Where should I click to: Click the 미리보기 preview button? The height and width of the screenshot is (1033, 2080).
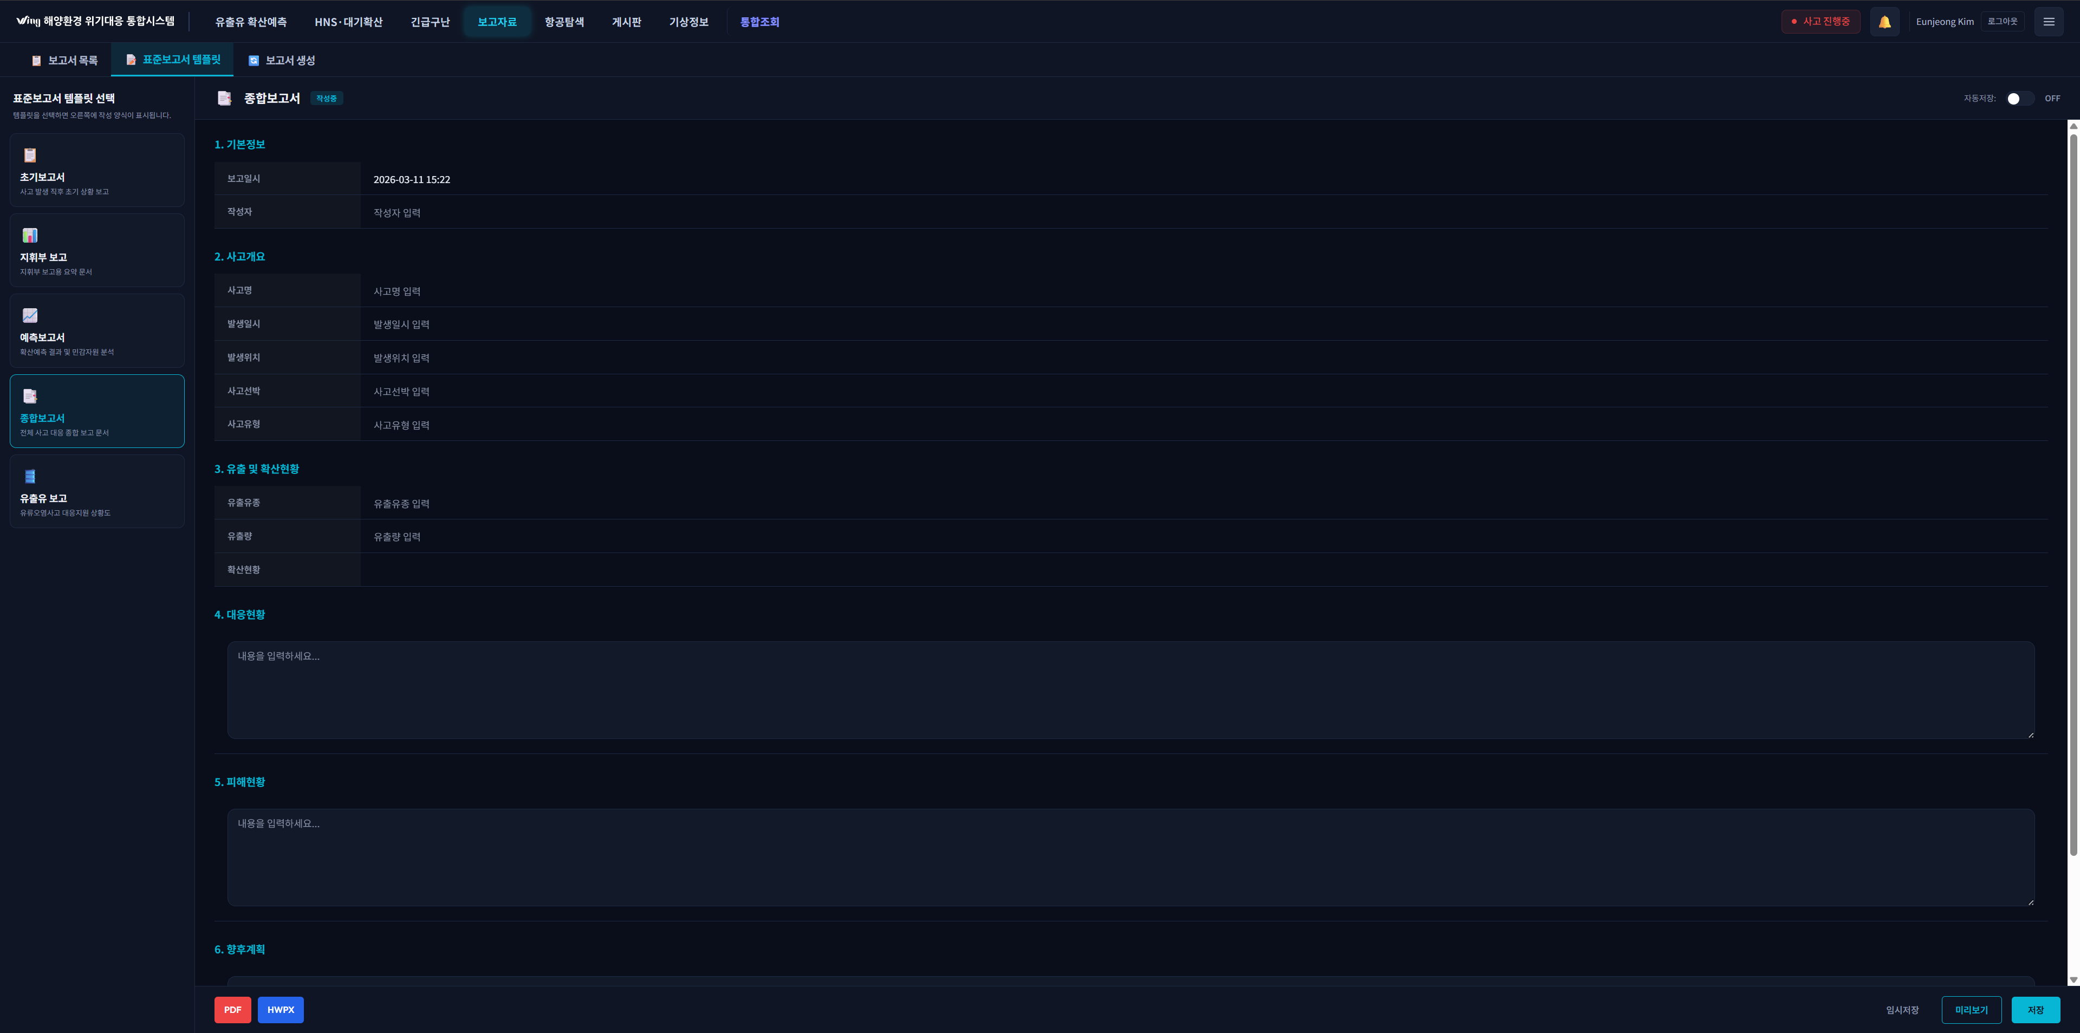(x=1971, y=1010)
